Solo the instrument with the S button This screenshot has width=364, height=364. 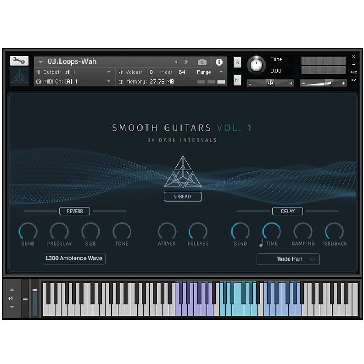237,62
